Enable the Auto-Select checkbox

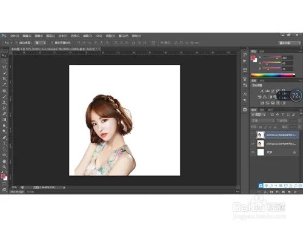click(17, 43)
